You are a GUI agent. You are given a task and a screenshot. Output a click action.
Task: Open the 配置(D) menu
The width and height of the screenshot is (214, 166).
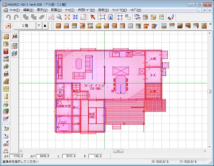(56, 10)
